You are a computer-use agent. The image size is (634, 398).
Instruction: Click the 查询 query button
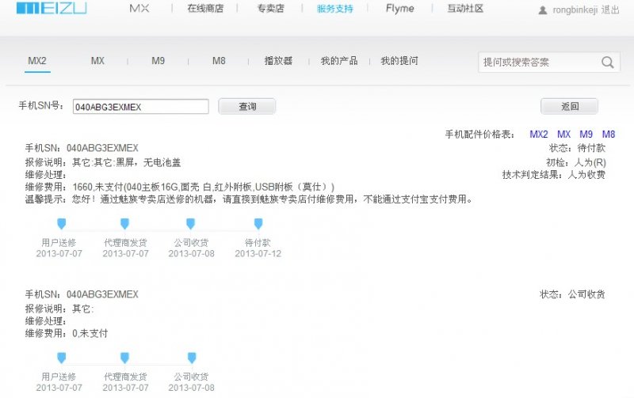247,107
